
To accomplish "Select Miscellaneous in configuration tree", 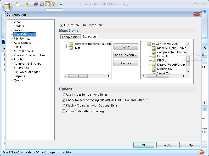I will (x=23, y=51).
